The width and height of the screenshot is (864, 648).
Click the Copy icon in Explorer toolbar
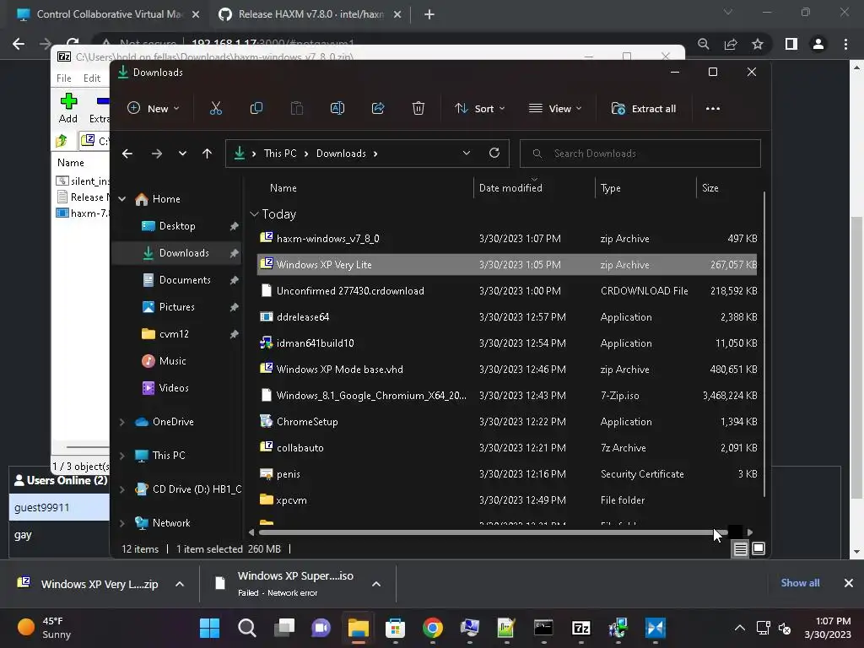(256, 109)
